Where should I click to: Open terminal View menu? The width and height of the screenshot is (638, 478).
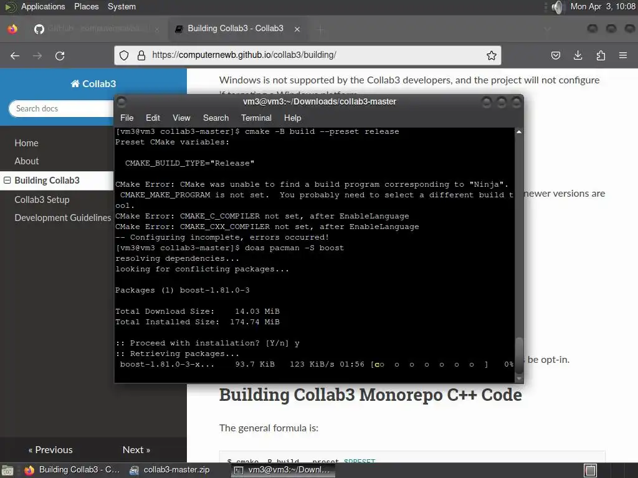click(x=181, y=118)
